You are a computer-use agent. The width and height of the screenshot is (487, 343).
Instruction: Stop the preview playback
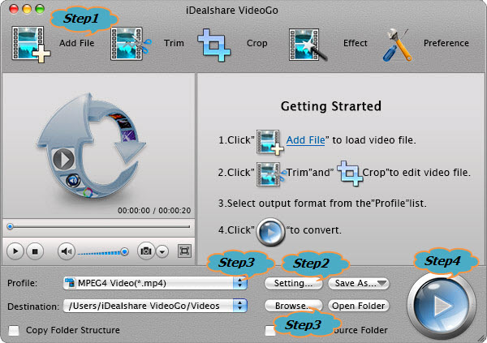(35, 251)
